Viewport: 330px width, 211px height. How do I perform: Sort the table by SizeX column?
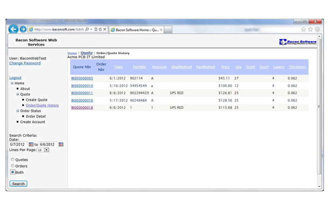coord(250,67)
